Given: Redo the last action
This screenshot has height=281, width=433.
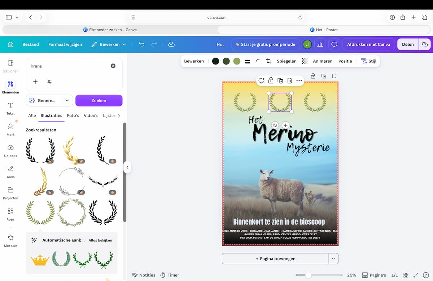Looking at the screenshot, I should click(154, 44).
